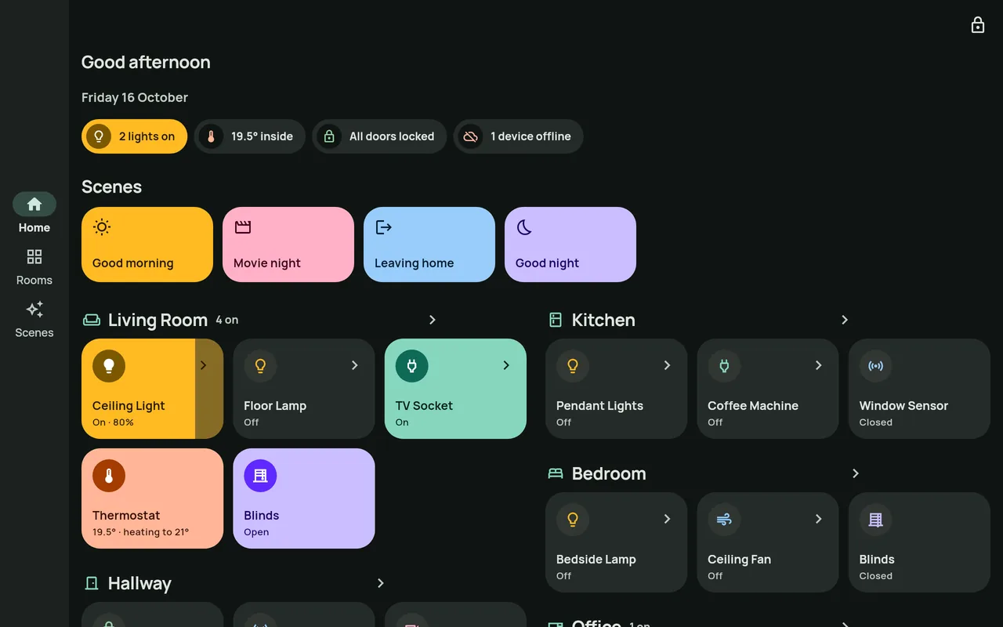
Task: Click the '2 lights on' status chip
Action: coord(134,136)
